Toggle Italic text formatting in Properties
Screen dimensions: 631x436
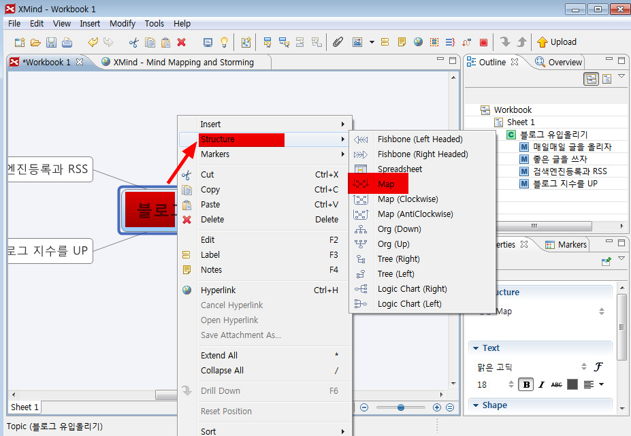tap(541, 384)
